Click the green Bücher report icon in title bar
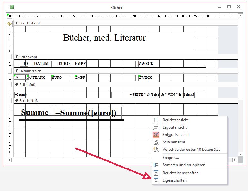The image size is (248, 191). tap(12, 7)
